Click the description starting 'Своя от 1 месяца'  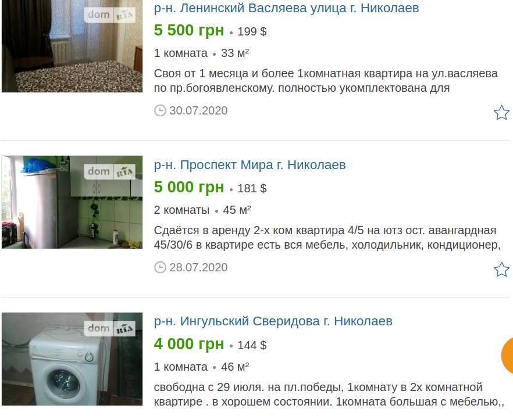[x=326, y=81]
